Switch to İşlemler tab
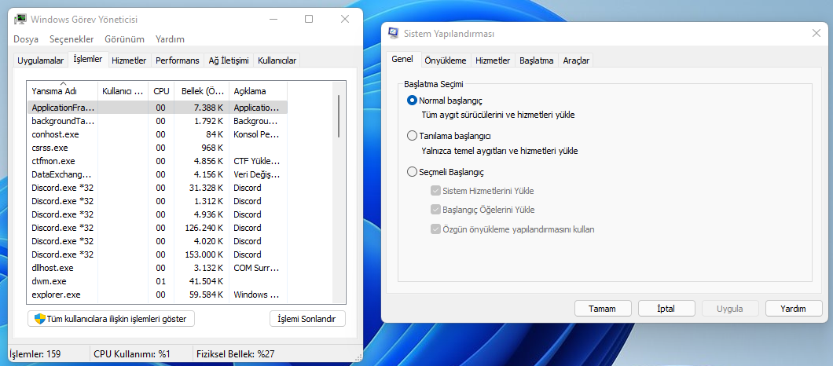The width and height of the screenshot is (833, 366). [88, 60]
